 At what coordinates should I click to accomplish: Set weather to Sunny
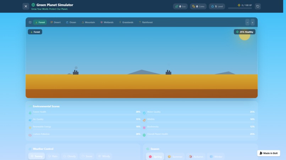(37, 156)
